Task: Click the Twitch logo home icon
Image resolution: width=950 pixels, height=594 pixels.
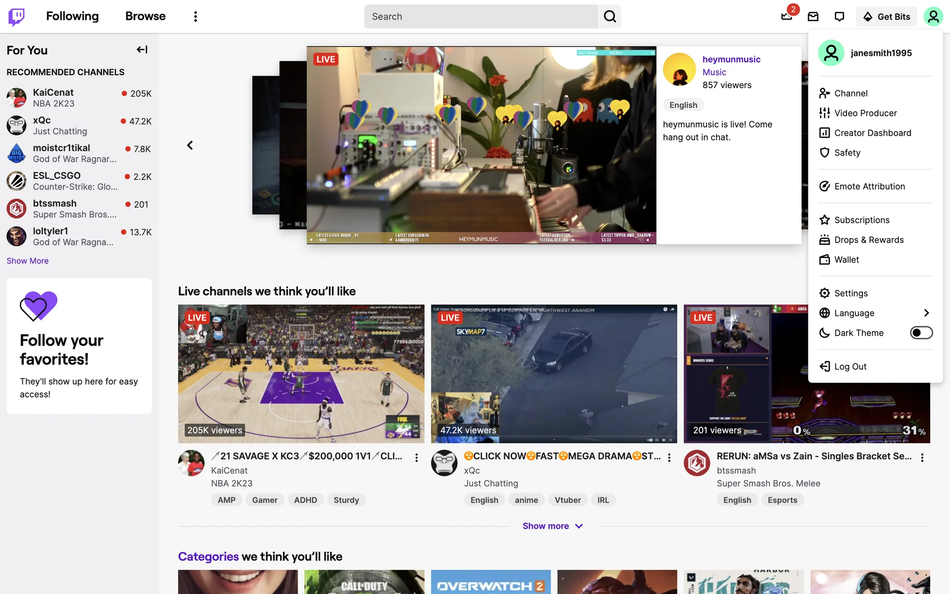Action: pyautogui.click(x=16, y=16)
